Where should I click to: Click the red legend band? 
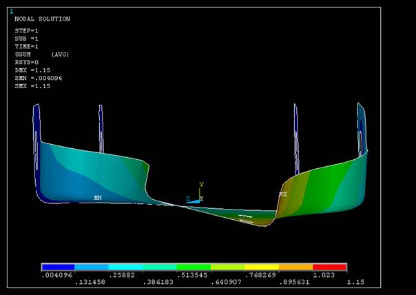click(x=329, y=267)
